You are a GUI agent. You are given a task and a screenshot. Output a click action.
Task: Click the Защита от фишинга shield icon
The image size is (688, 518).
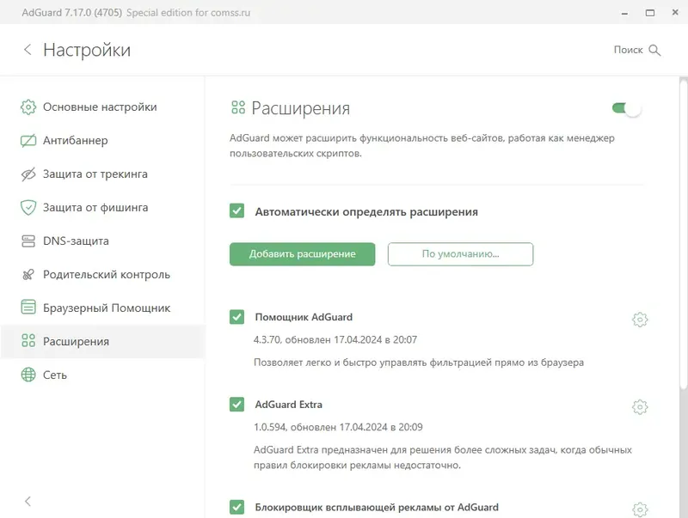(x=28, y=208)
